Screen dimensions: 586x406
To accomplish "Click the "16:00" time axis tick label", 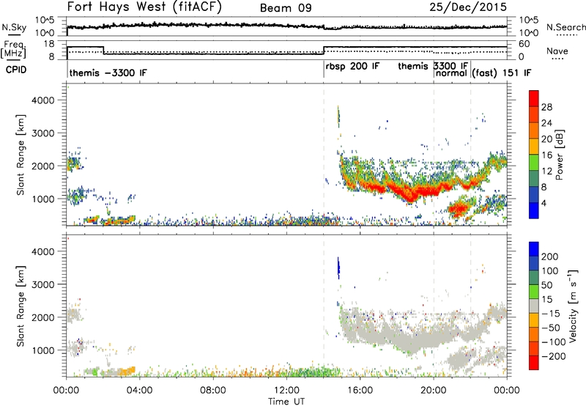I will pos(360,391).
